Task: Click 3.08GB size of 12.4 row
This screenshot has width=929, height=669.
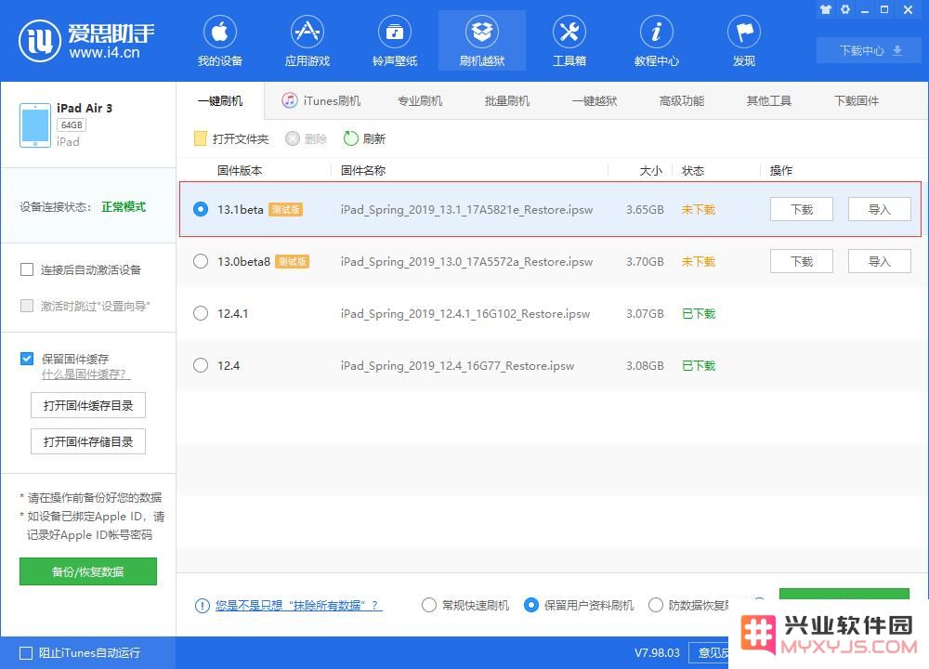Action: (645, 365)
